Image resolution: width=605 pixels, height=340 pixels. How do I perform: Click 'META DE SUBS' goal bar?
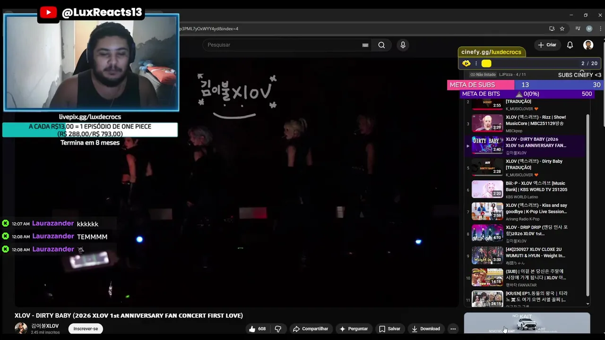click(525, 85)
